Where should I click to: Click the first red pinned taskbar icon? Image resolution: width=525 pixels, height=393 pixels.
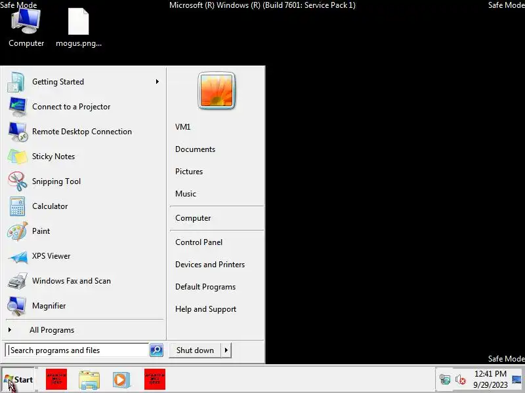click(56, 379)
